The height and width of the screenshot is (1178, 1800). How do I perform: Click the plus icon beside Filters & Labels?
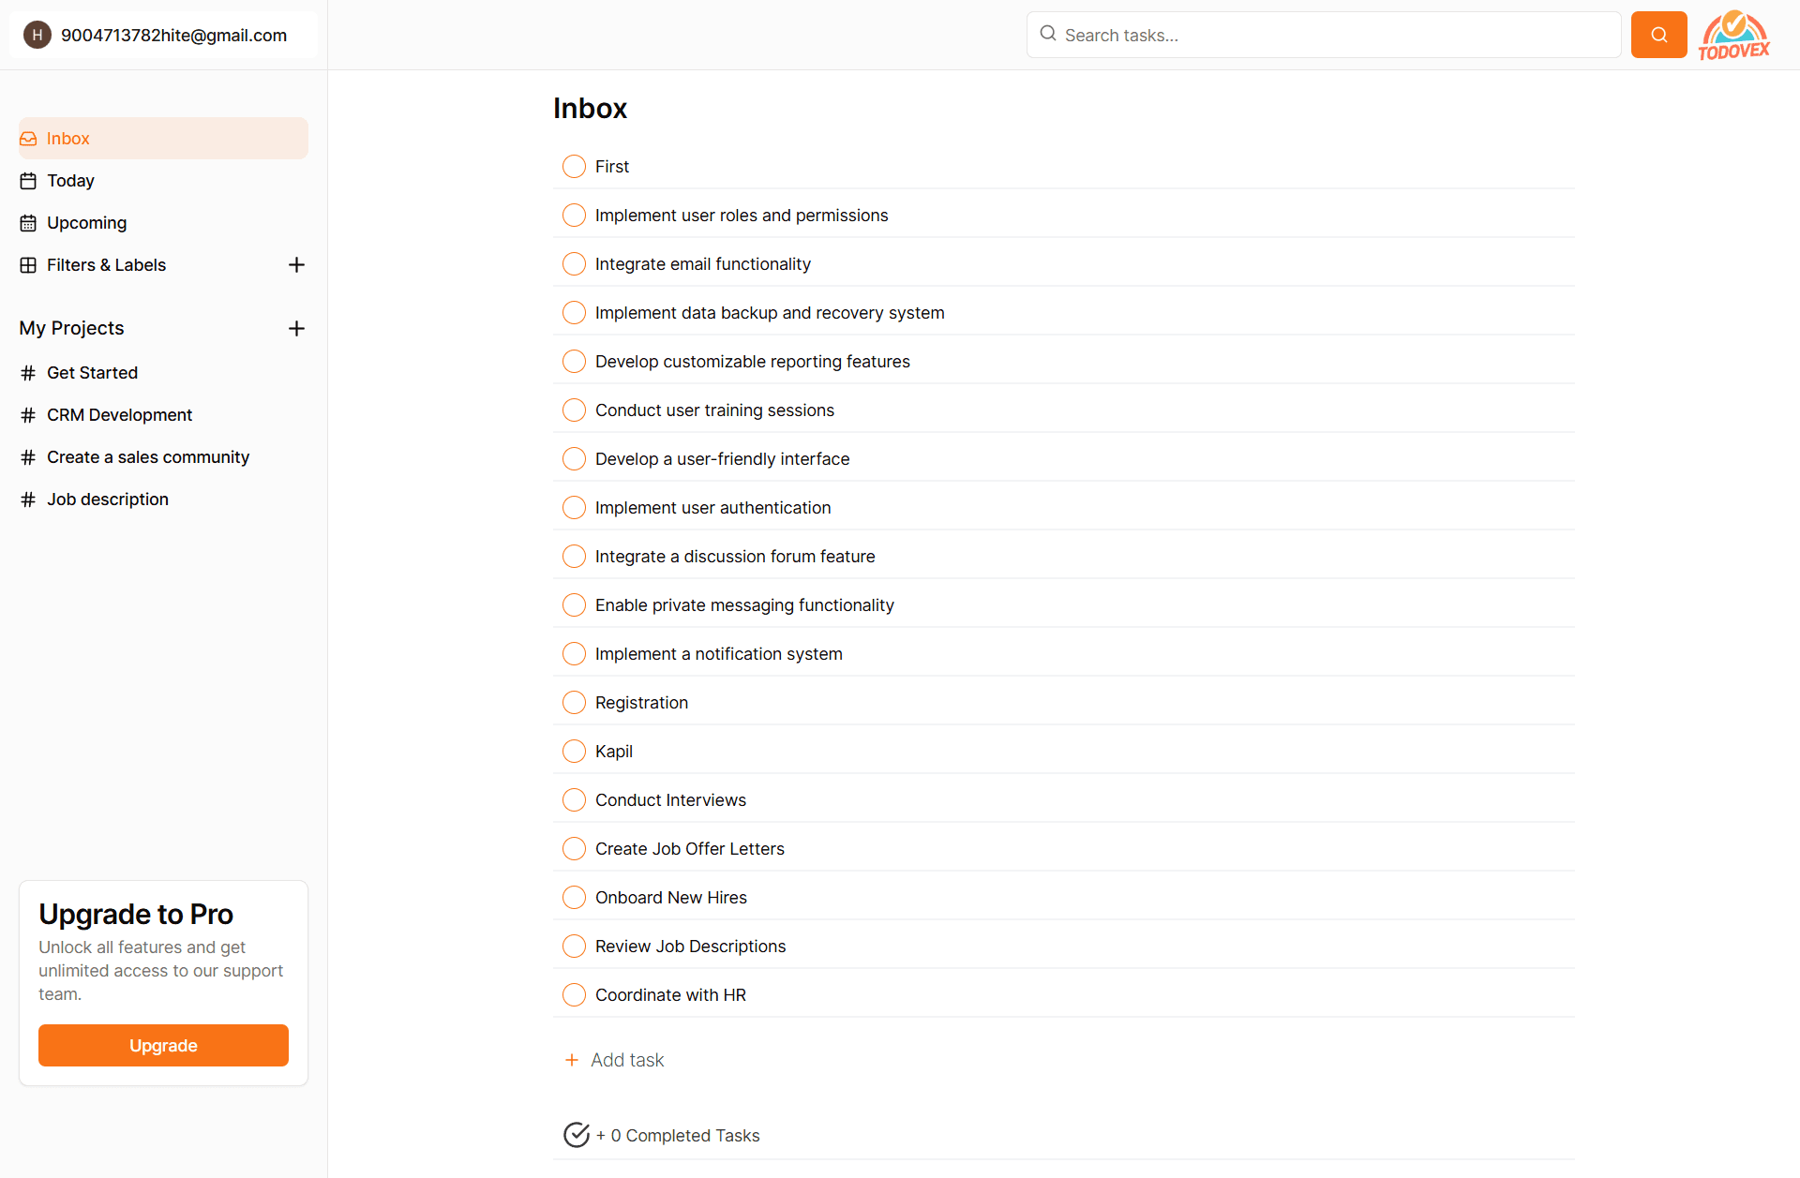(x=296, y=265)
